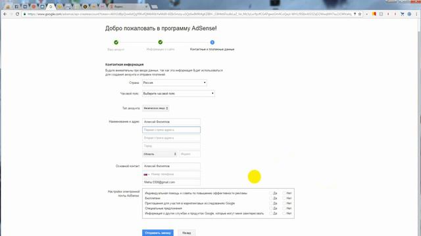Viewport: 421px width, 236px height.
Task: Select Да for Специальные предложения
Action: [271, 208]
